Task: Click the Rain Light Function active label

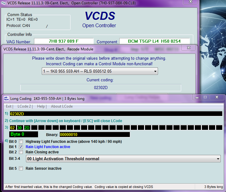Action: tap(48, 147)
